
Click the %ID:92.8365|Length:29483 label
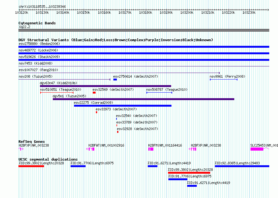[237, 163]
